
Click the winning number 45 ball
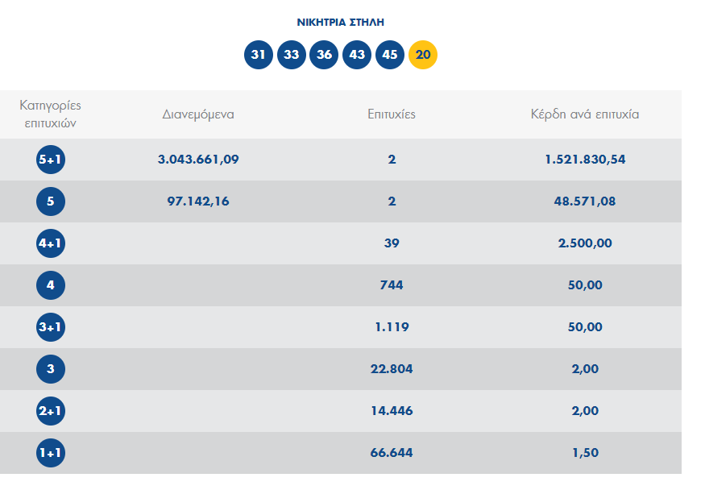coord(390,55)
